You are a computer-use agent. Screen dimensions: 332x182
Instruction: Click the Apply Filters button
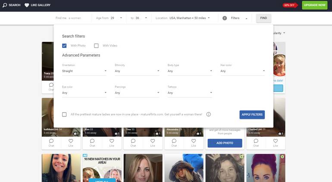[252, 115]
